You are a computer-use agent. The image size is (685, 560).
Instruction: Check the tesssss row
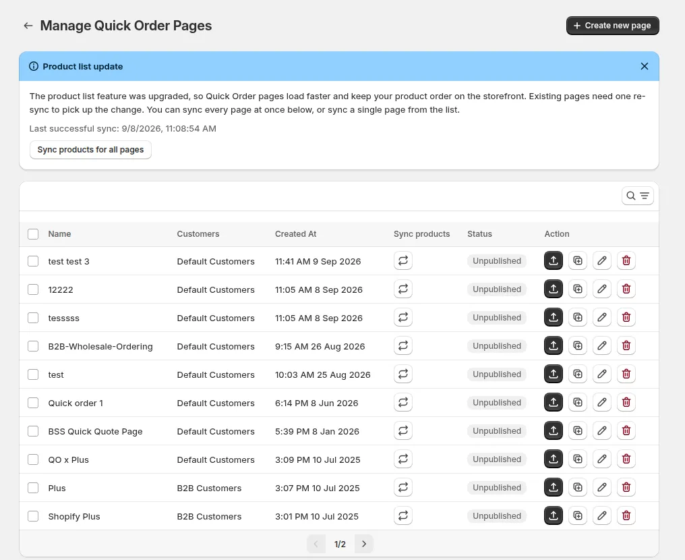tap(33, 318)
